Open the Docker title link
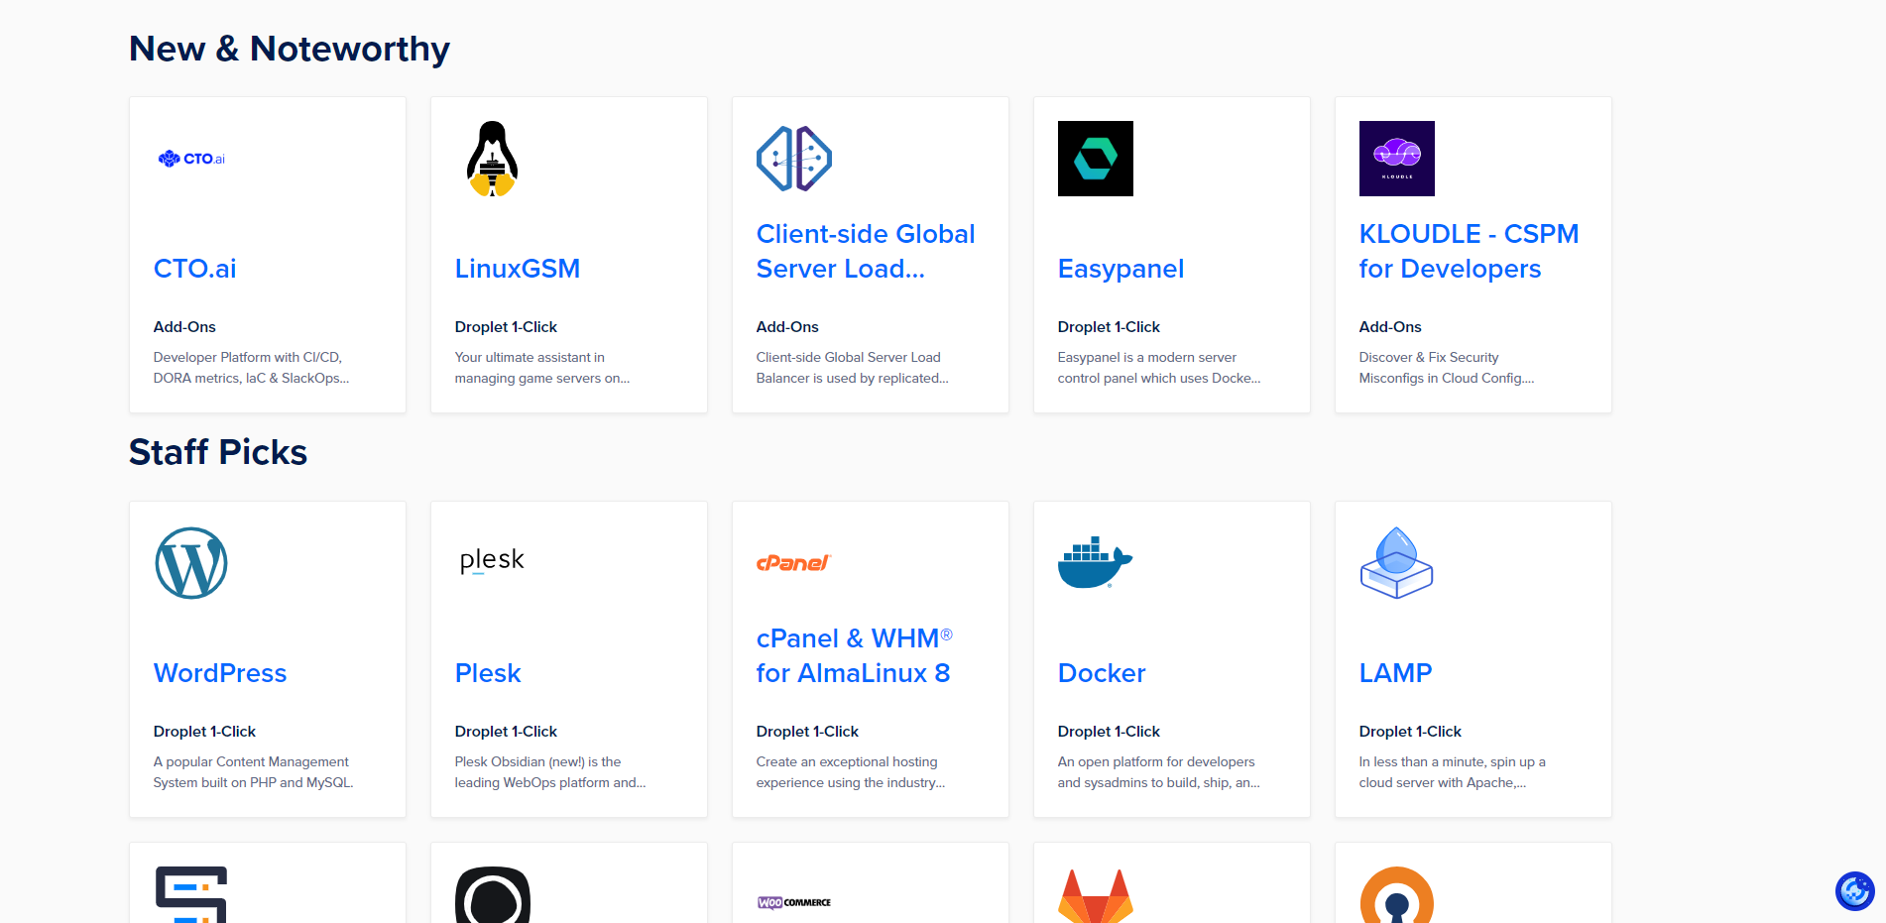 1102,673
